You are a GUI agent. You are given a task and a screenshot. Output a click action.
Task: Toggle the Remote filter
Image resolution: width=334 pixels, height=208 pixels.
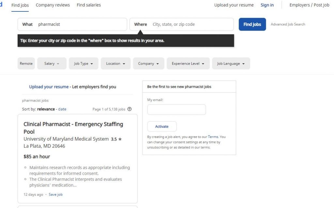click(26, 64)
